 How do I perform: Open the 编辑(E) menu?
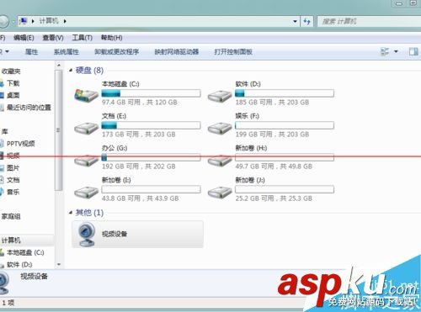click(x=24, y=38)
